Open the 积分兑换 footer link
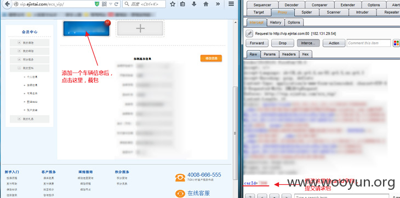Viewport: 400px width, 198px height. click(x=122, y=183)
